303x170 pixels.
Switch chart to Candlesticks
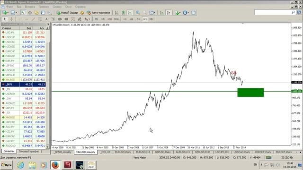pos(123,13)
